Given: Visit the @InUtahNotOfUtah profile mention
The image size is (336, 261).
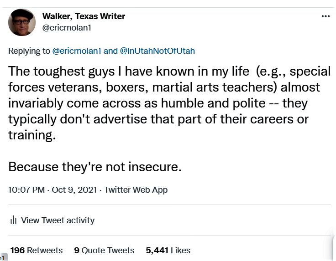Looking at the screenshot, I should coord(157,51).
